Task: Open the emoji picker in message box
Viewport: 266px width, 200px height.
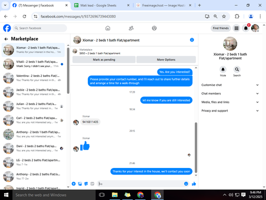Action: point(186,183)
